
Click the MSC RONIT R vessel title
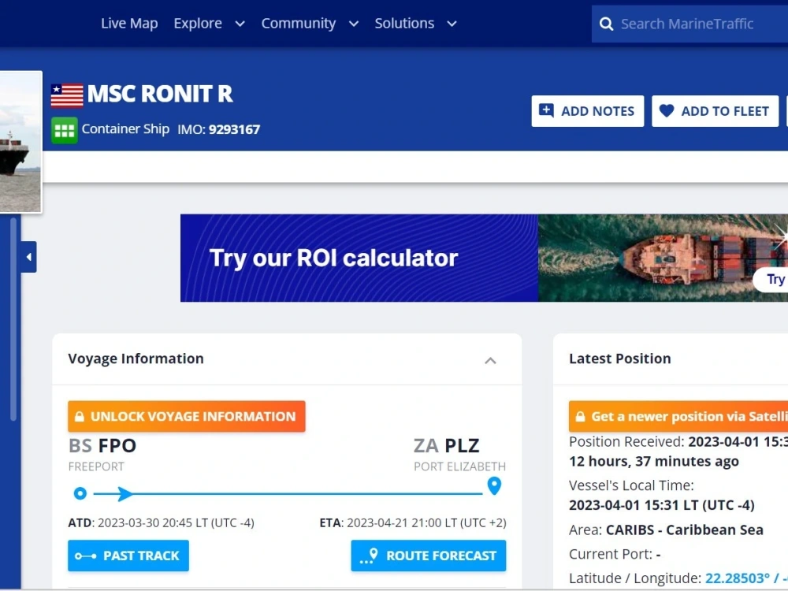point(160,94)
